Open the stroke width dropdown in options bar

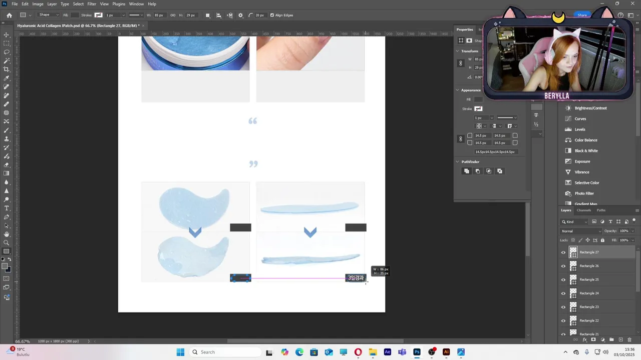point(123,15)
